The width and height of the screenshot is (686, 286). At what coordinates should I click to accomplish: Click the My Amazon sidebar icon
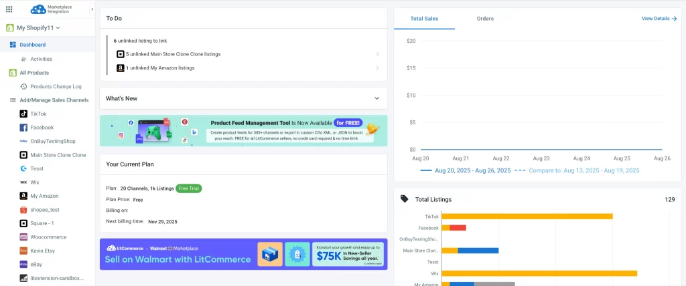tap(23, 196)
